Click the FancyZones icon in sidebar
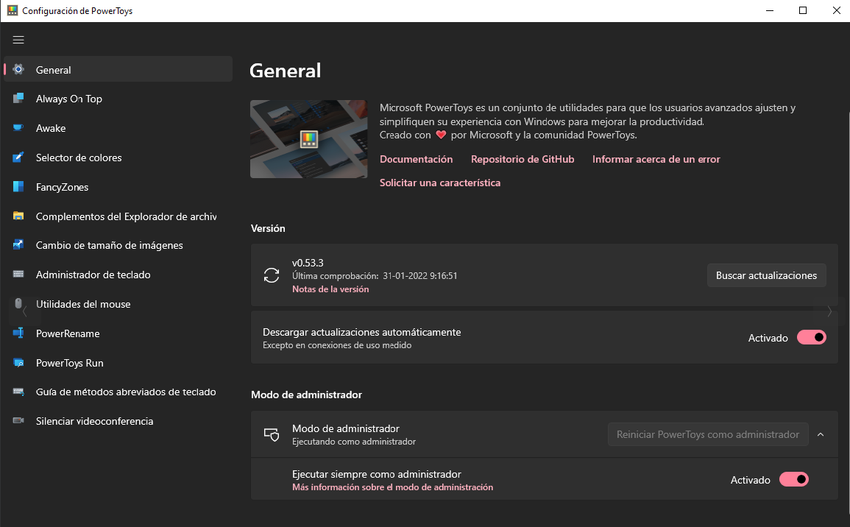 tap(18, 187)
